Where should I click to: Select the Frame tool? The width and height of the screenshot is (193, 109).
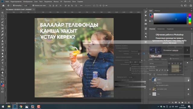pos(2,28)
